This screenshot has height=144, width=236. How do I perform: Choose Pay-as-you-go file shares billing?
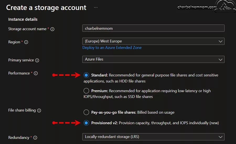(86, 112)
